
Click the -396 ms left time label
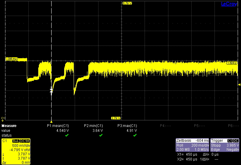click(x=12, y=59)
